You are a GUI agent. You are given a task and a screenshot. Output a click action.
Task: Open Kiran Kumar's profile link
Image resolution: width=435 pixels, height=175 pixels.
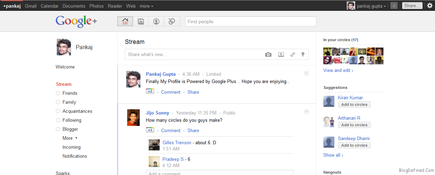tap(350, 98)
